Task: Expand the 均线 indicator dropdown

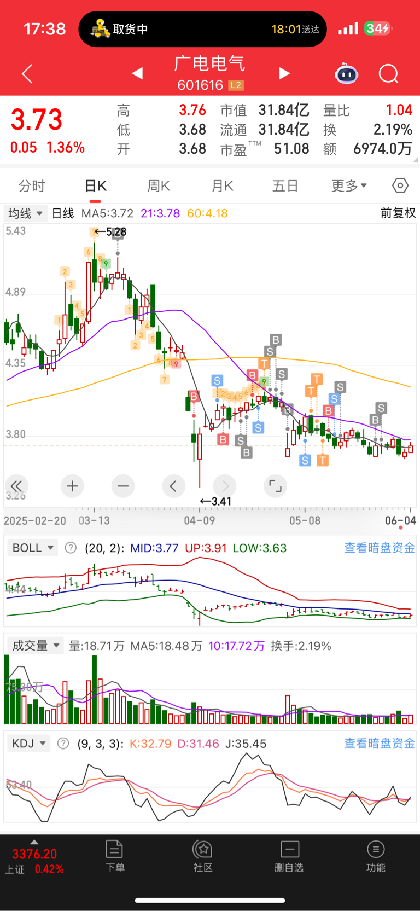Action: coord(25,213)
